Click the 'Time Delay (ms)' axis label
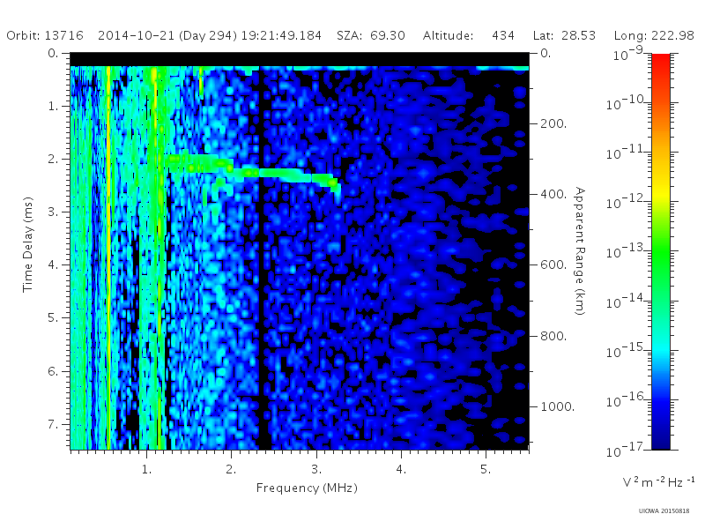 (28, 244)
